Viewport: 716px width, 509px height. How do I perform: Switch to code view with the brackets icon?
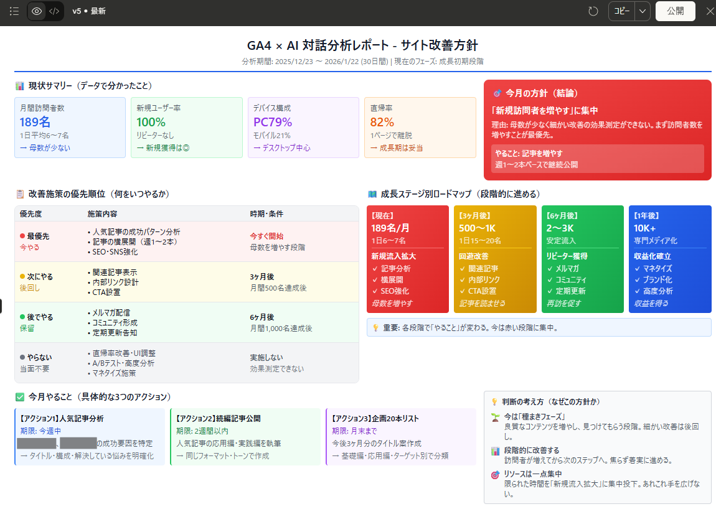pos(54,11)
